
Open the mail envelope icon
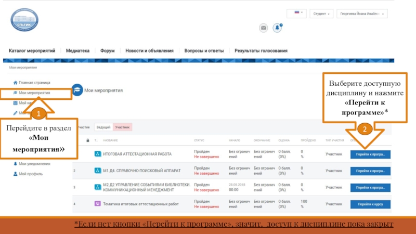pos(264,28)
